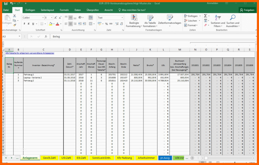Toggle wrap text in cells
This screenshot has height=165, width=259.
pos(90,17)
